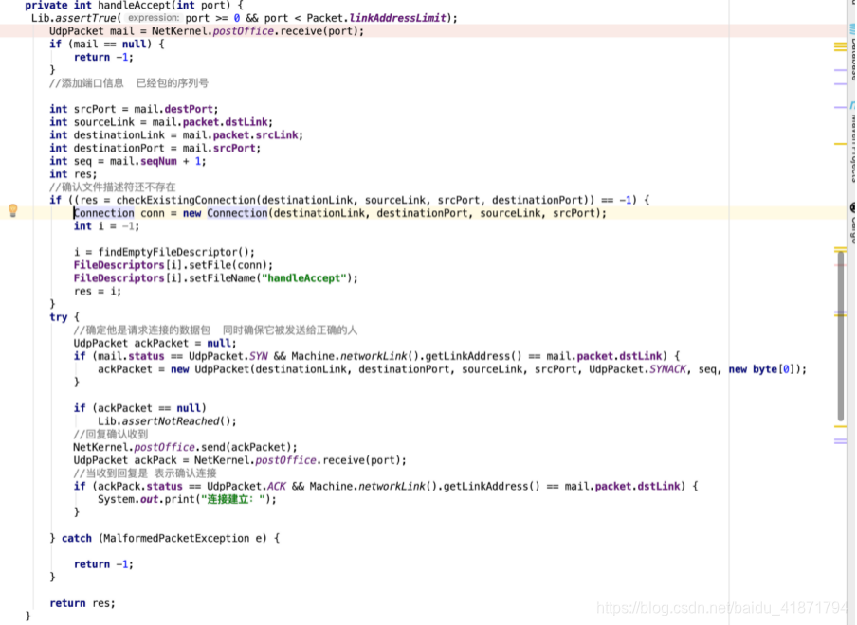Click 'dstLink' in the sourceLink declaration
The image size is (857, 625).
click(246, 122)
